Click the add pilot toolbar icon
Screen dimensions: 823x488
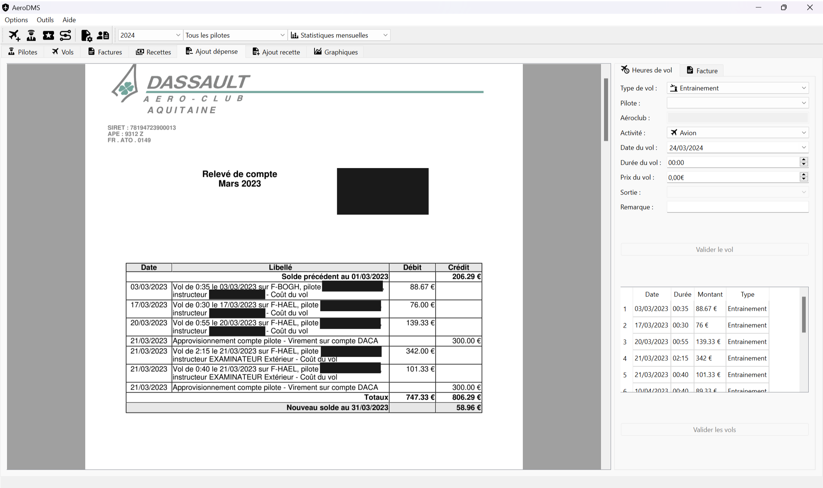coord(31,35)
